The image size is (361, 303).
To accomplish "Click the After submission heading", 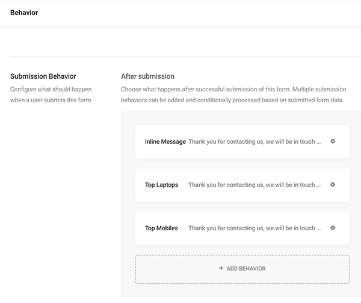I will click(147, 76).
